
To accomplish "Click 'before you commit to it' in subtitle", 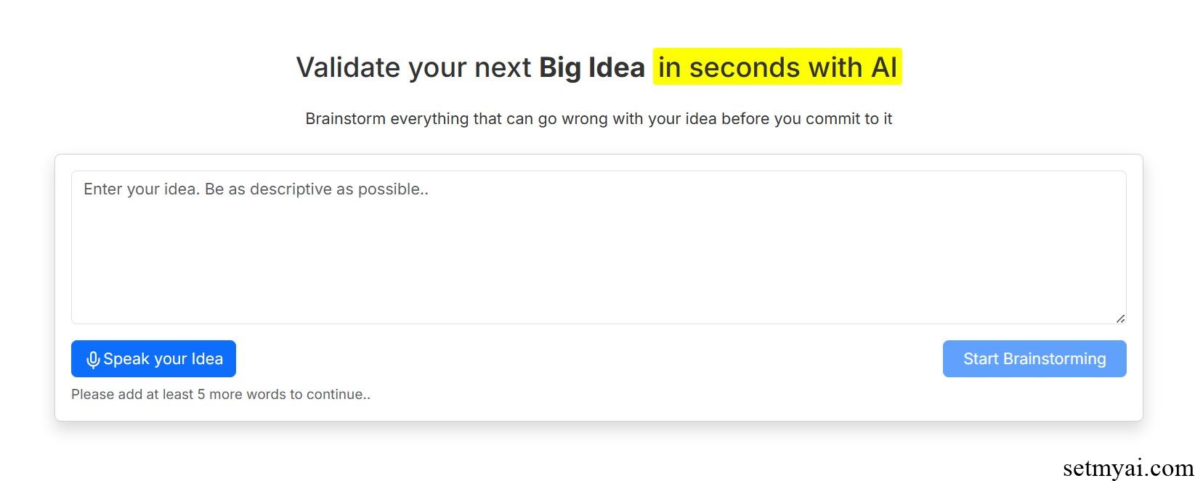I will coord(806,119).
